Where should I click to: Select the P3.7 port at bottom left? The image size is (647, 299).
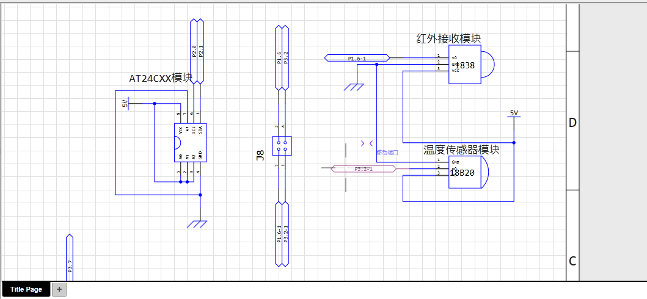(69, 258)
